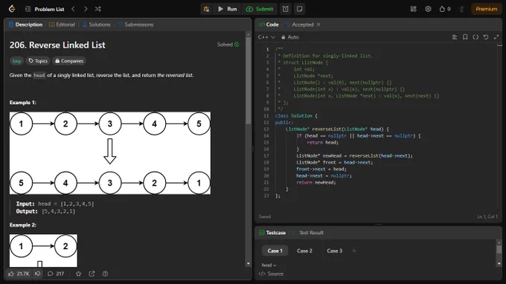506x284 pixels.
Task: Switch to the Description tab
Action: click(x=26, y=25)
